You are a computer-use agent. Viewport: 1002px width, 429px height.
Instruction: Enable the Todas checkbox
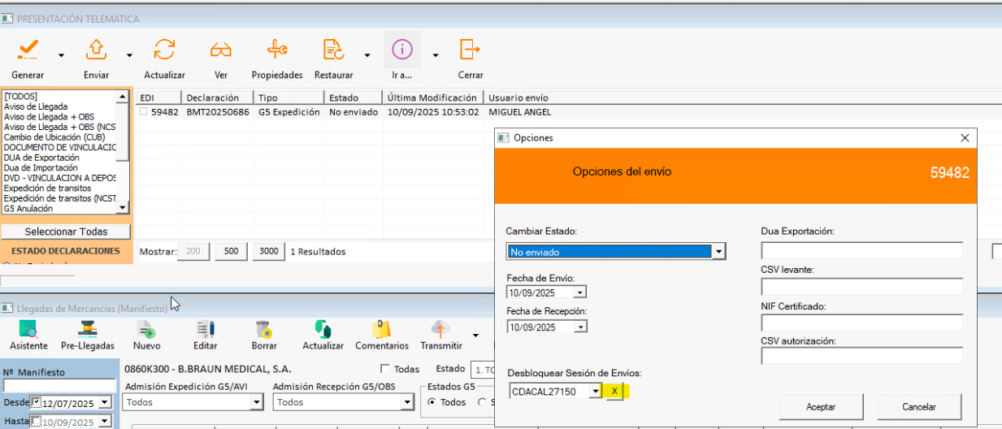click(x=385, y=369)
